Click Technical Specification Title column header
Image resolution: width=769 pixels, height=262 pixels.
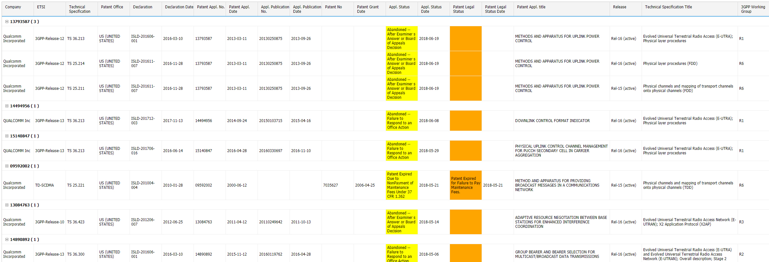pyautogui.click(x=690, y=9)
